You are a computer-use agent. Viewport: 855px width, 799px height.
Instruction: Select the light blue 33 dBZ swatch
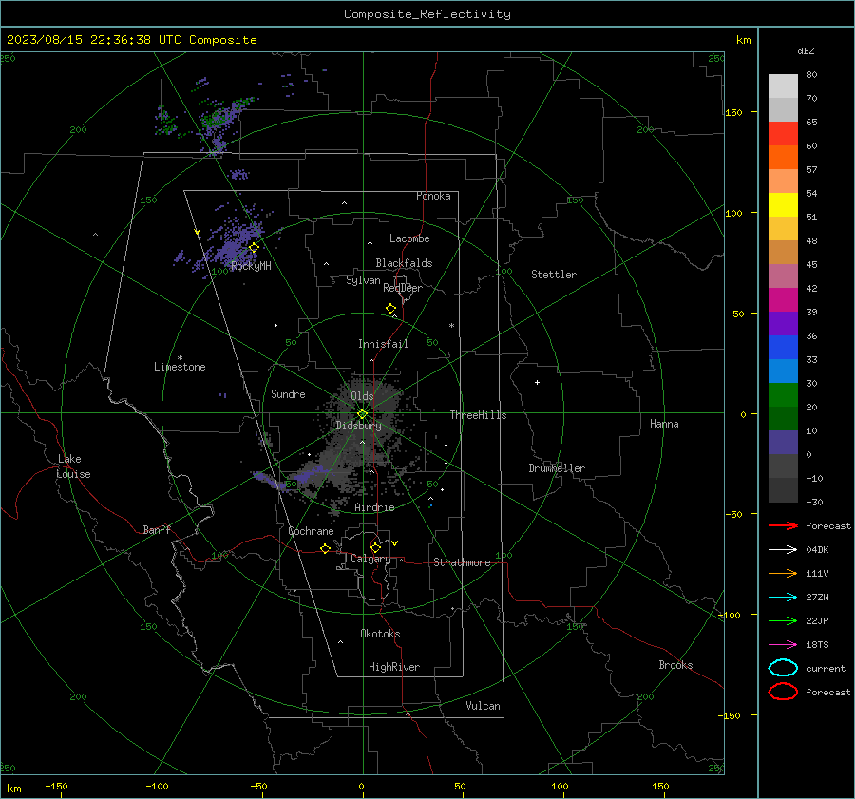(783, 371)
